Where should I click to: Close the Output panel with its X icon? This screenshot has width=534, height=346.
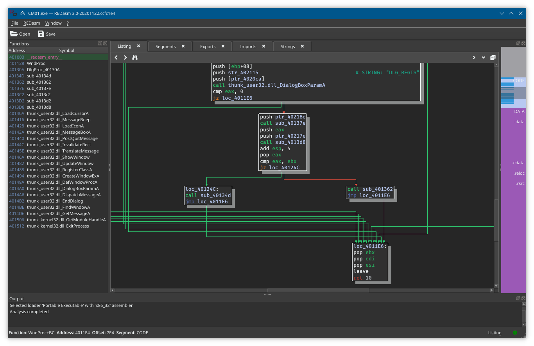524,299
